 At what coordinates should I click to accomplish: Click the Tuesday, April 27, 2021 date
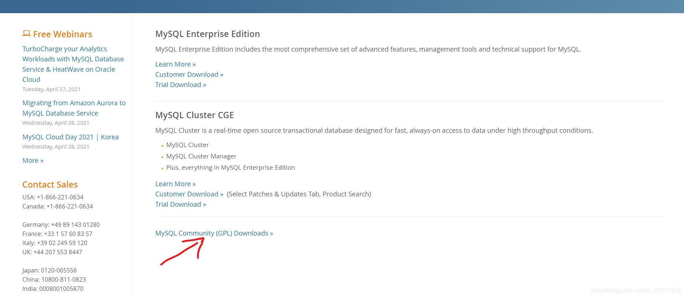tap(51, 89)
